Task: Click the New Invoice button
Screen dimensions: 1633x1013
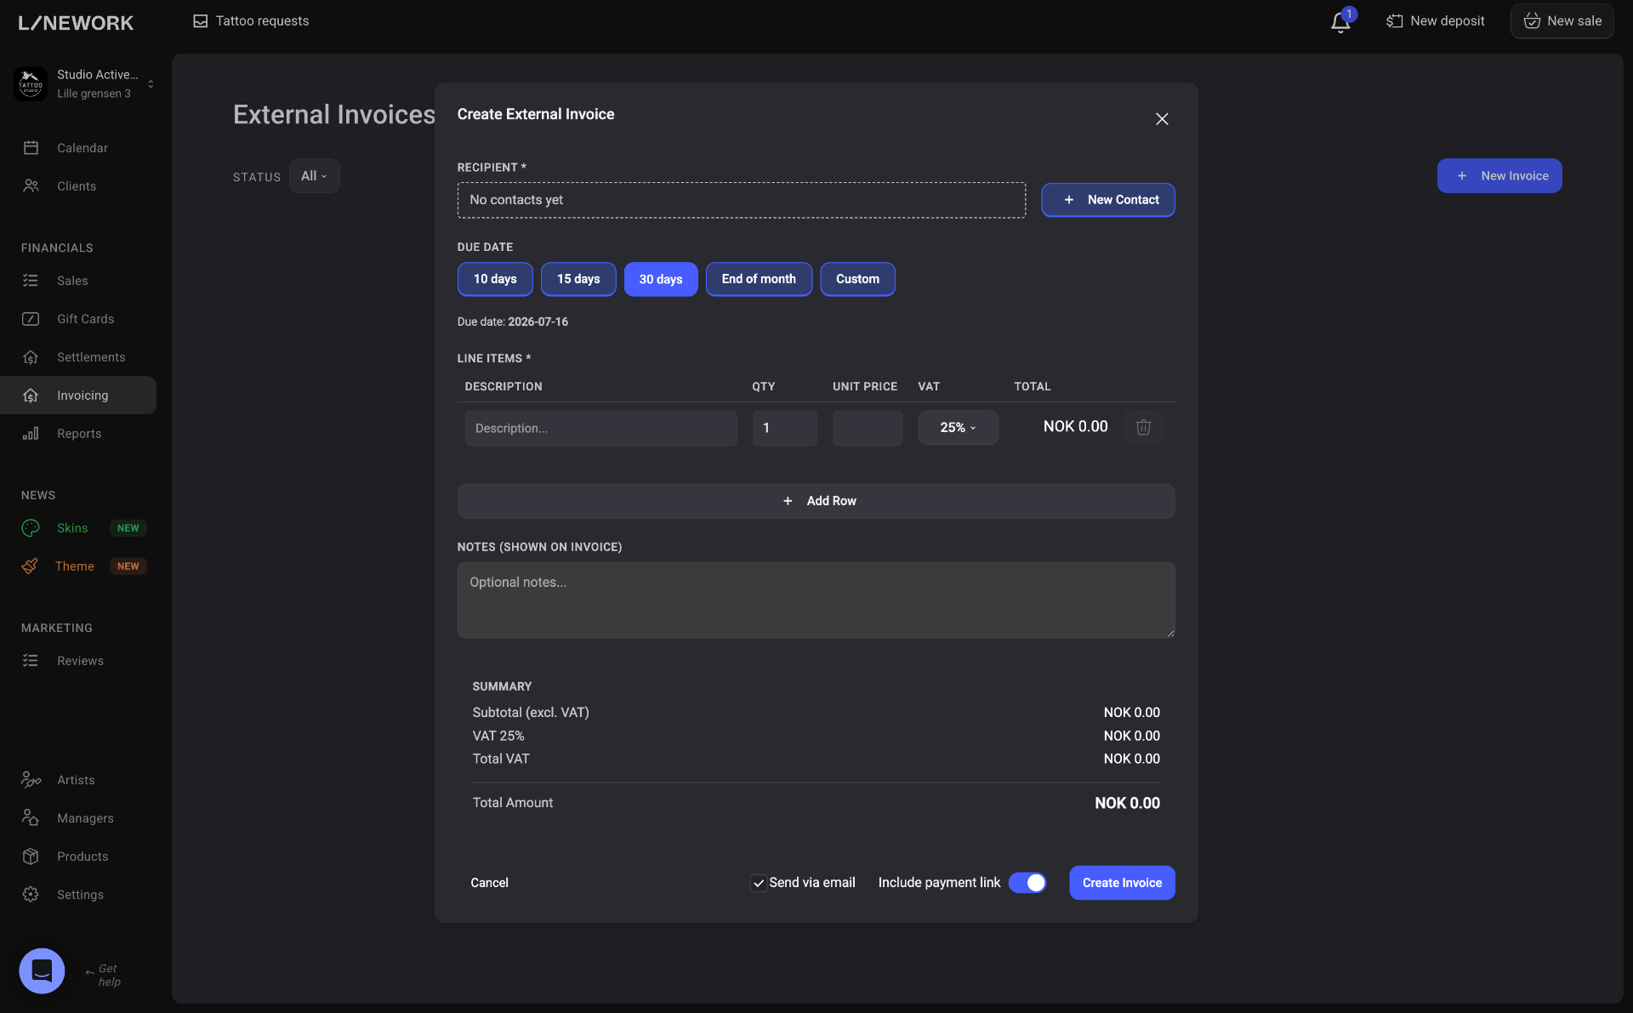Action: coord(1499,176)
